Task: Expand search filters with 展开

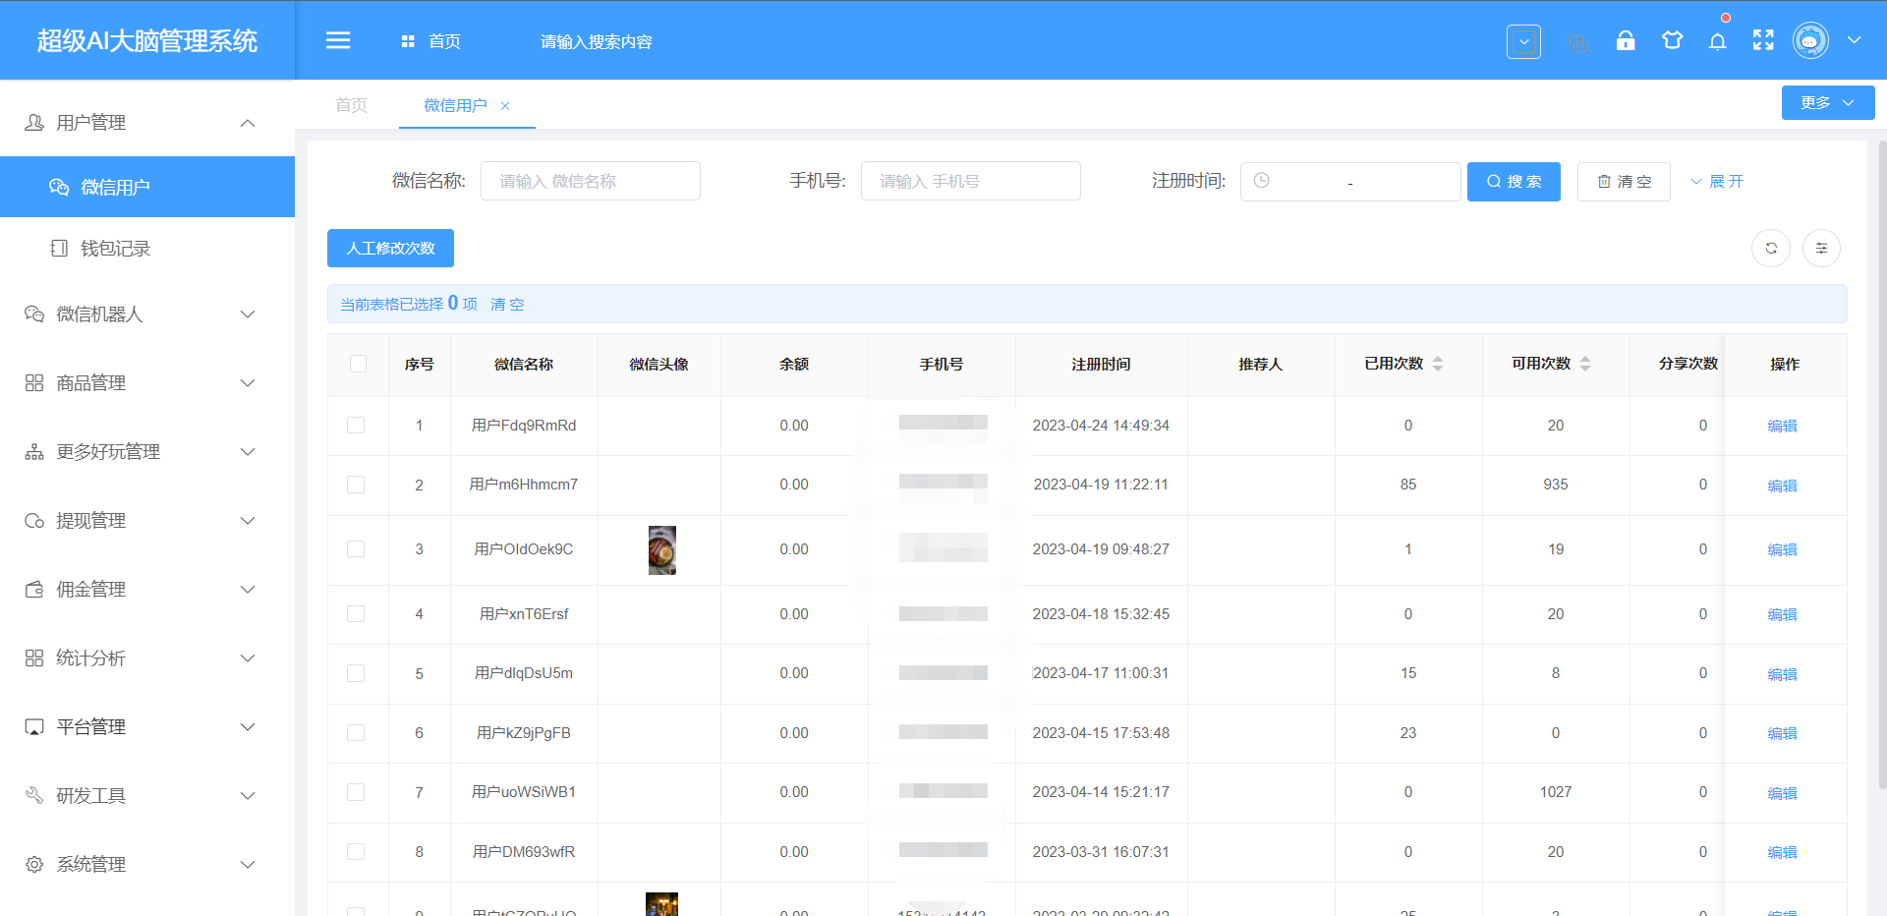Action: pyautogui.click(x=1717, y=182)
